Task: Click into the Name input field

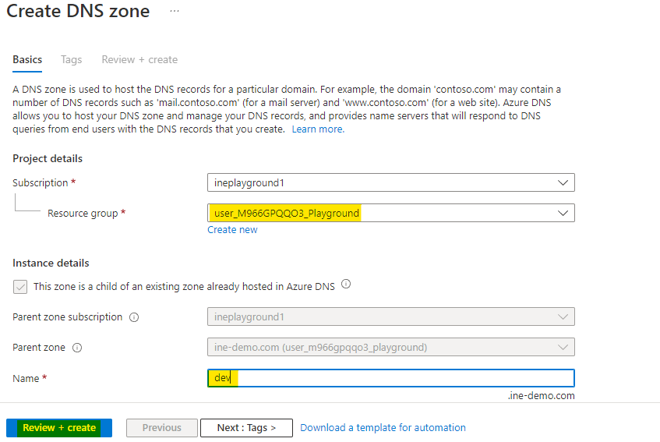Action: [390, 378]
